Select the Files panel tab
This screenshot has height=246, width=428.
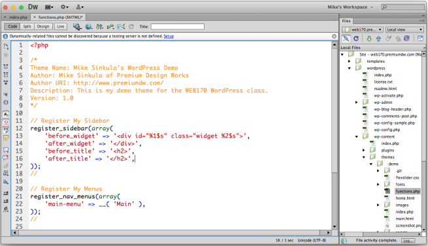(346, 21)
